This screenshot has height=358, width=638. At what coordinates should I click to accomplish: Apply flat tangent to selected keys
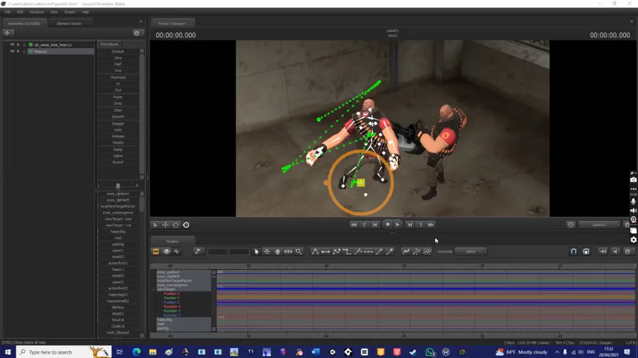325,252
